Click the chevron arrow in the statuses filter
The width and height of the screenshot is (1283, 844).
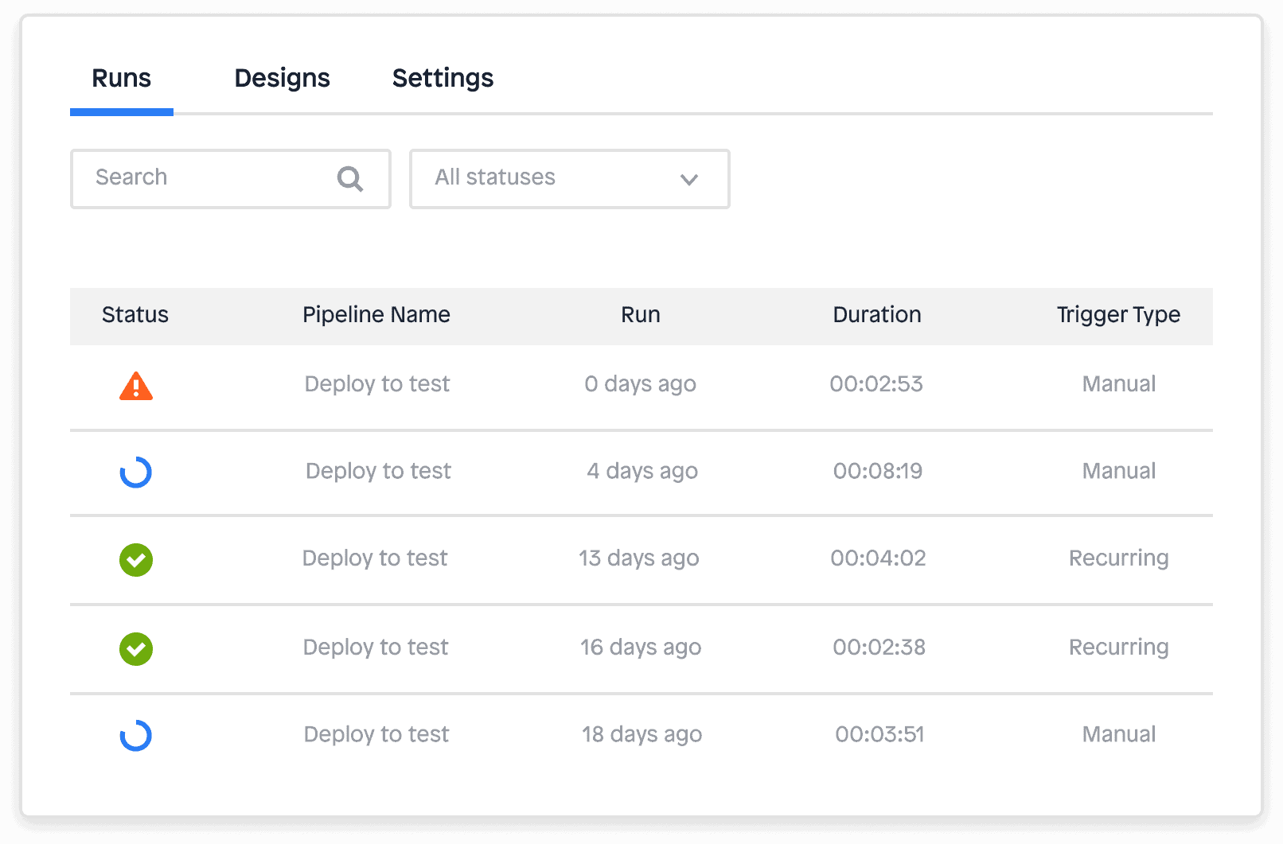point(689,180)
